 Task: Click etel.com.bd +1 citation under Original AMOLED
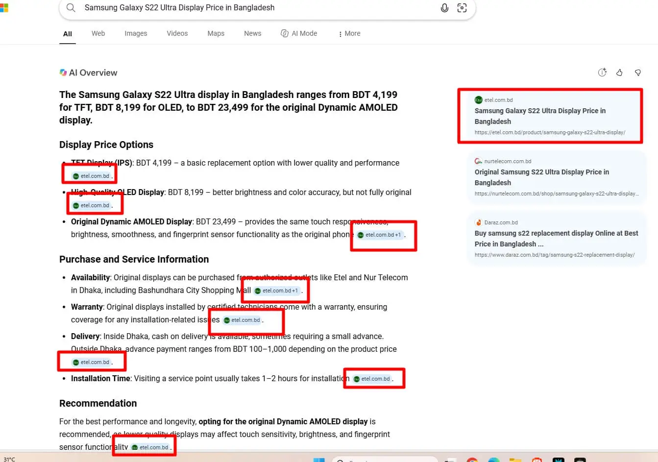(380, 235)
